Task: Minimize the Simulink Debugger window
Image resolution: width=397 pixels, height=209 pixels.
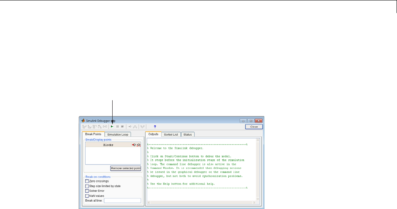Action: pos(243,121)
